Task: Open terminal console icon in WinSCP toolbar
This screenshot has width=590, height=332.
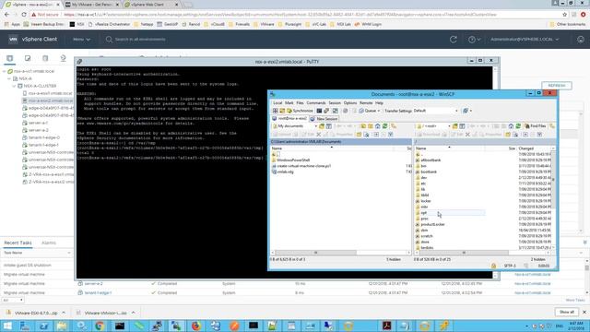Action: click(319, 111)
